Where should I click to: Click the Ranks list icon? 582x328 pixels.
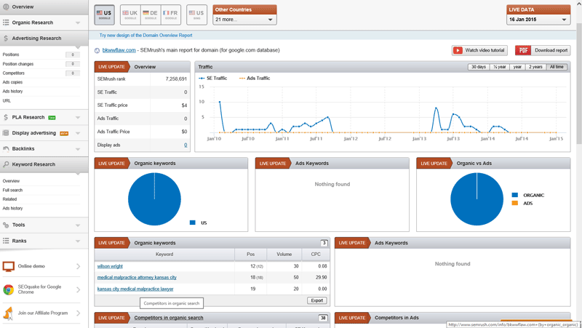6,241
